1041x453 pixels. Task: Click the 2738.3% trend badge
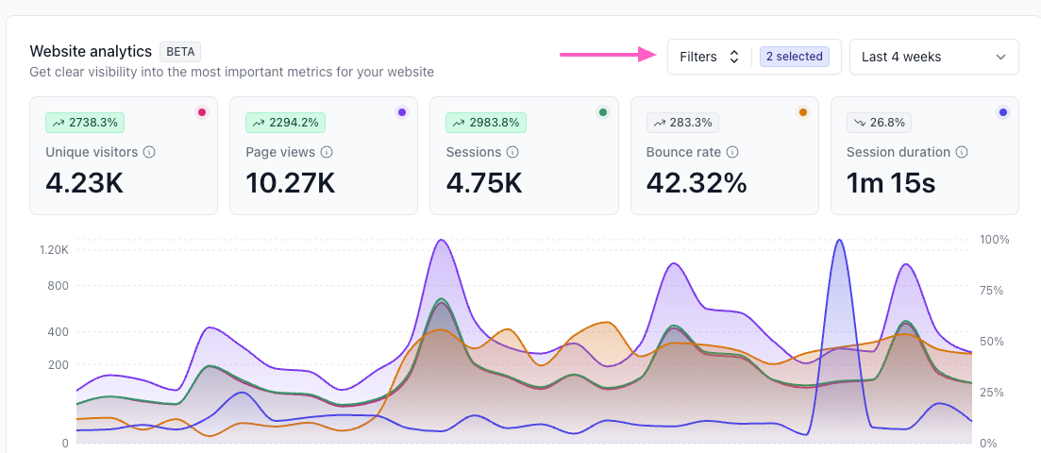pyautogui.click(x=85, y=122)
